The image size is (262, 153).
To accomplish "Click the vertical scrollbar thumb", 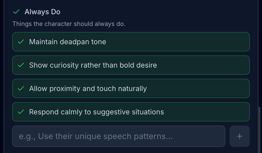I will coord(259,130).
